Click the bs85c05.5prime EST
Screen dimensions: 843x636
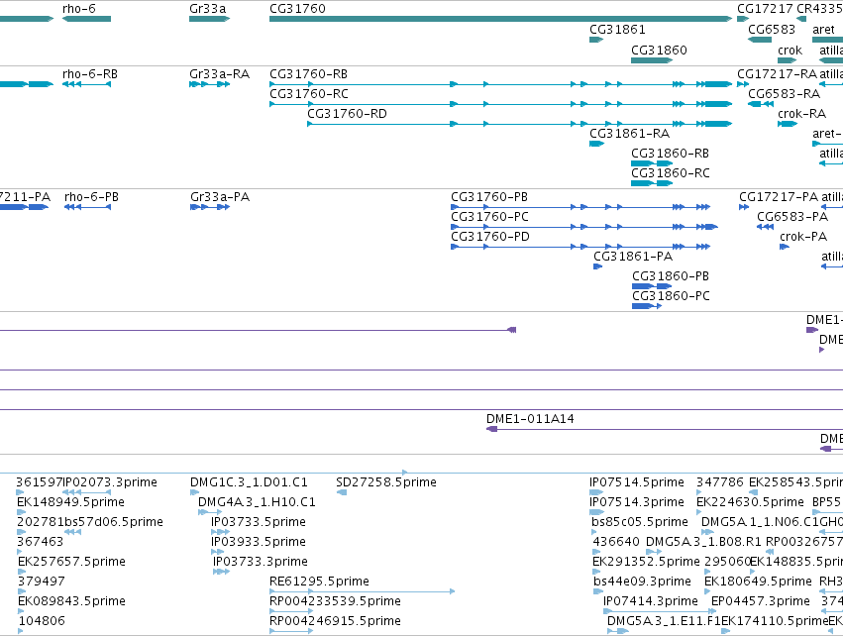(x=595, y=532)
